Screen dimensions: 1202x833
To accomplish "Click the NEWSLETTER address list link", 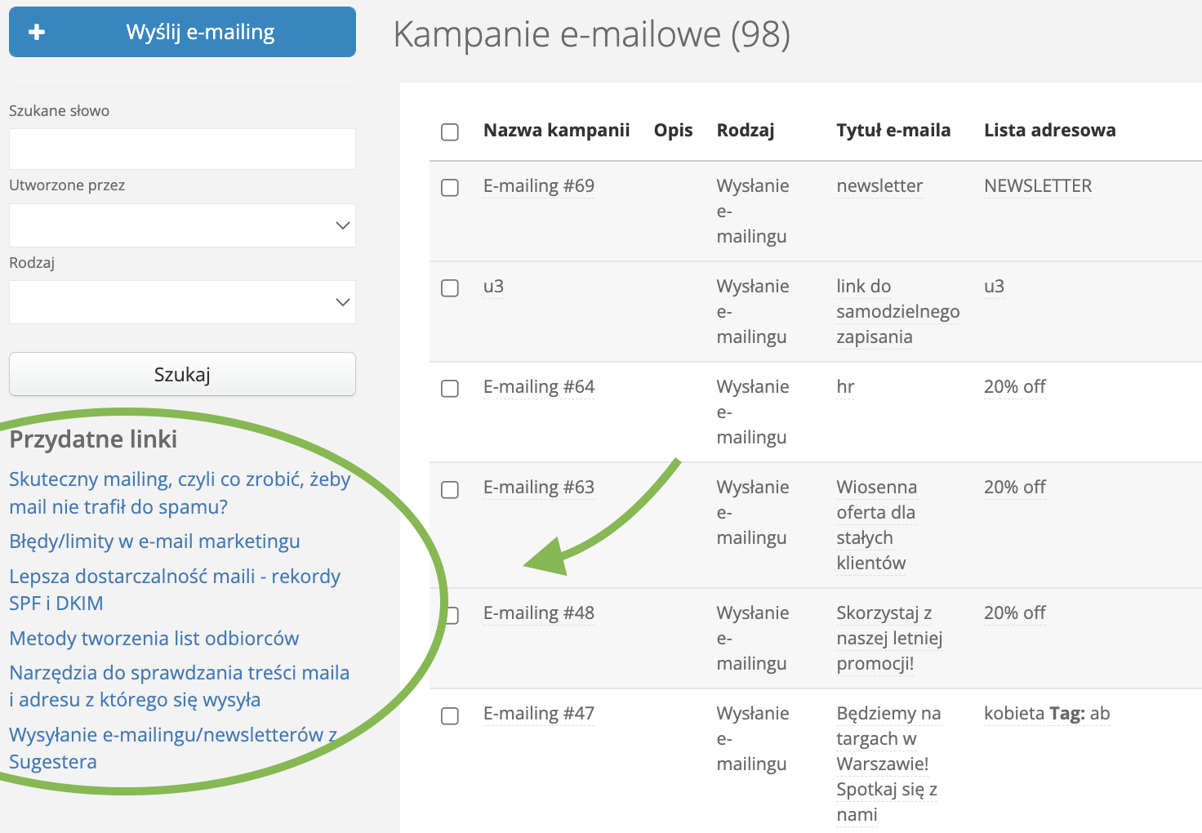I will click(1037, 186).
